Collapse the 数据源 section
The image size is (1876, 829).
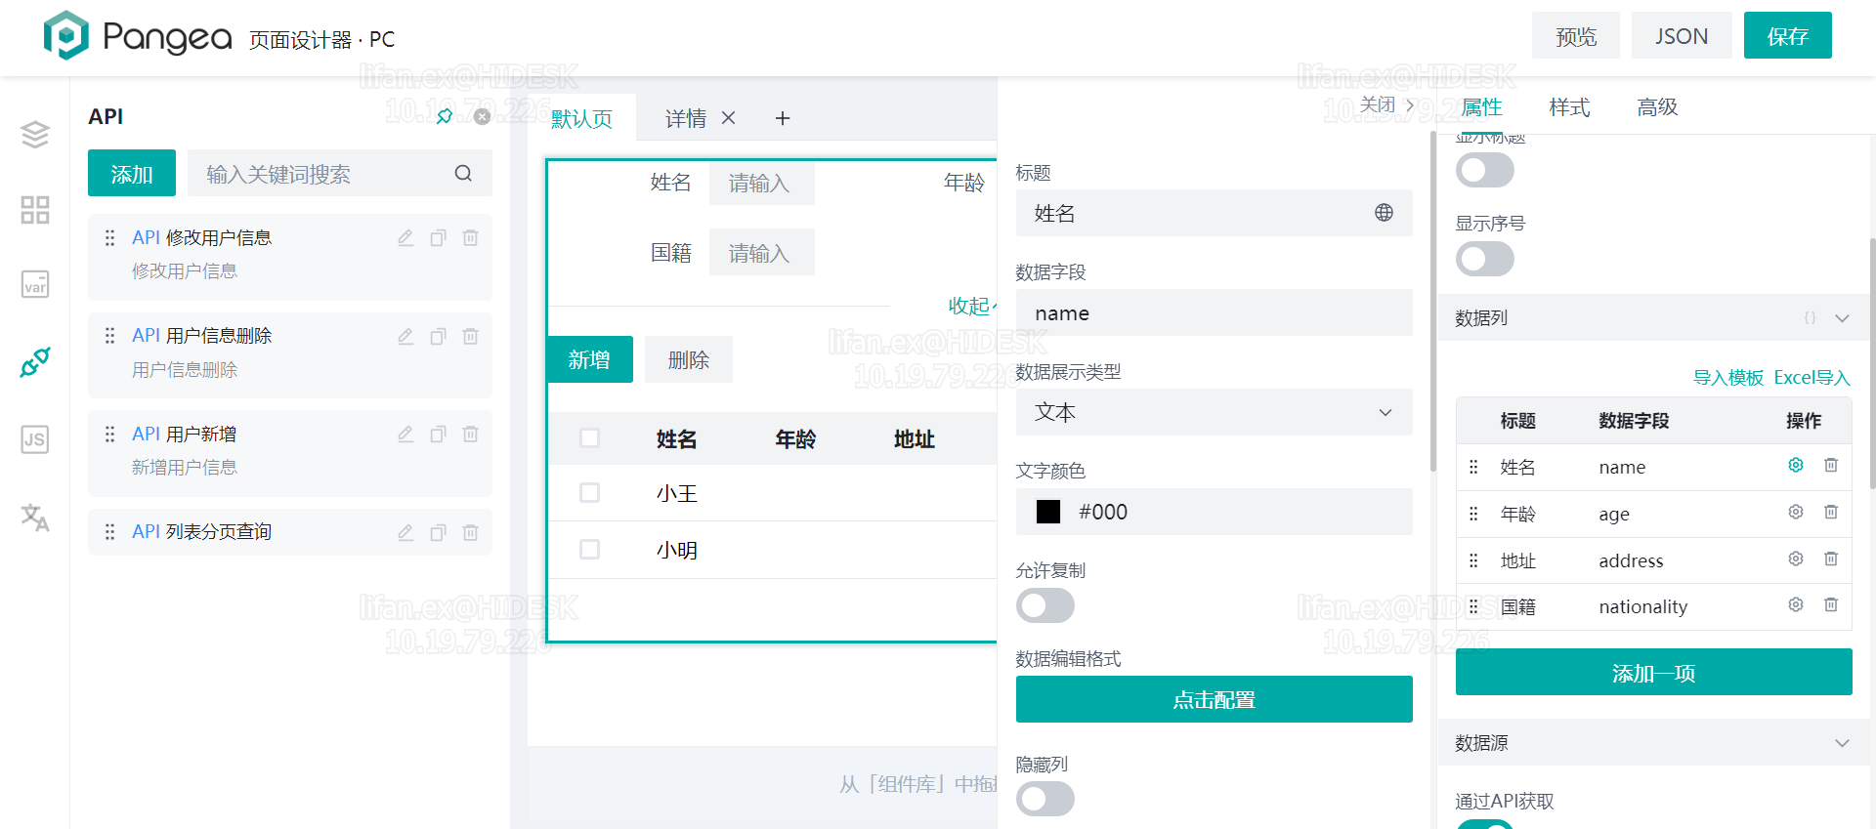coord(1842,742)
